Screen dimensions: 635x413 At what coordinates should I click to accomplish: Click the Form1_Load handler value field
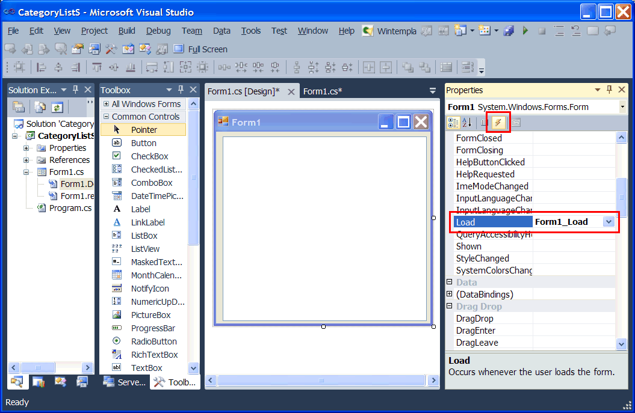point(568,222)
